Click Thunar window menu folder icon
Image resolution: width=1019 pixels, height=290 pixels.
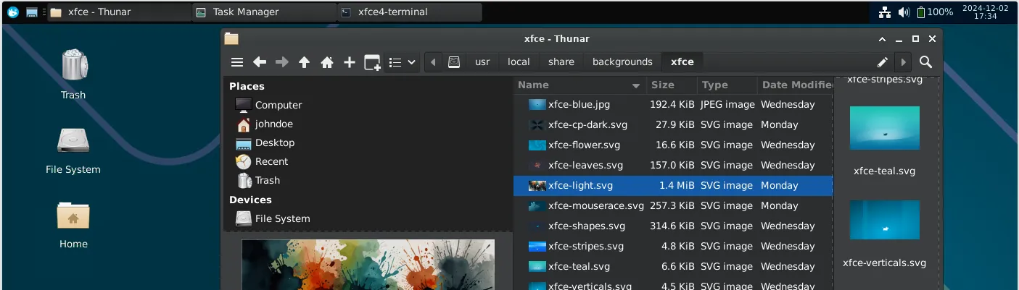click(x=231, y=39)
